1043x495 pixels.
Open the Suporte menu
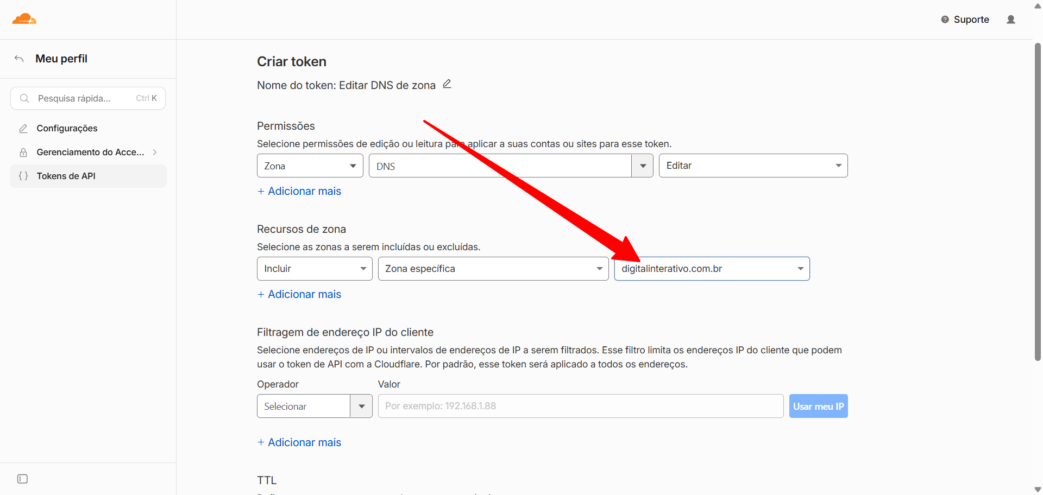click(965, 20)
